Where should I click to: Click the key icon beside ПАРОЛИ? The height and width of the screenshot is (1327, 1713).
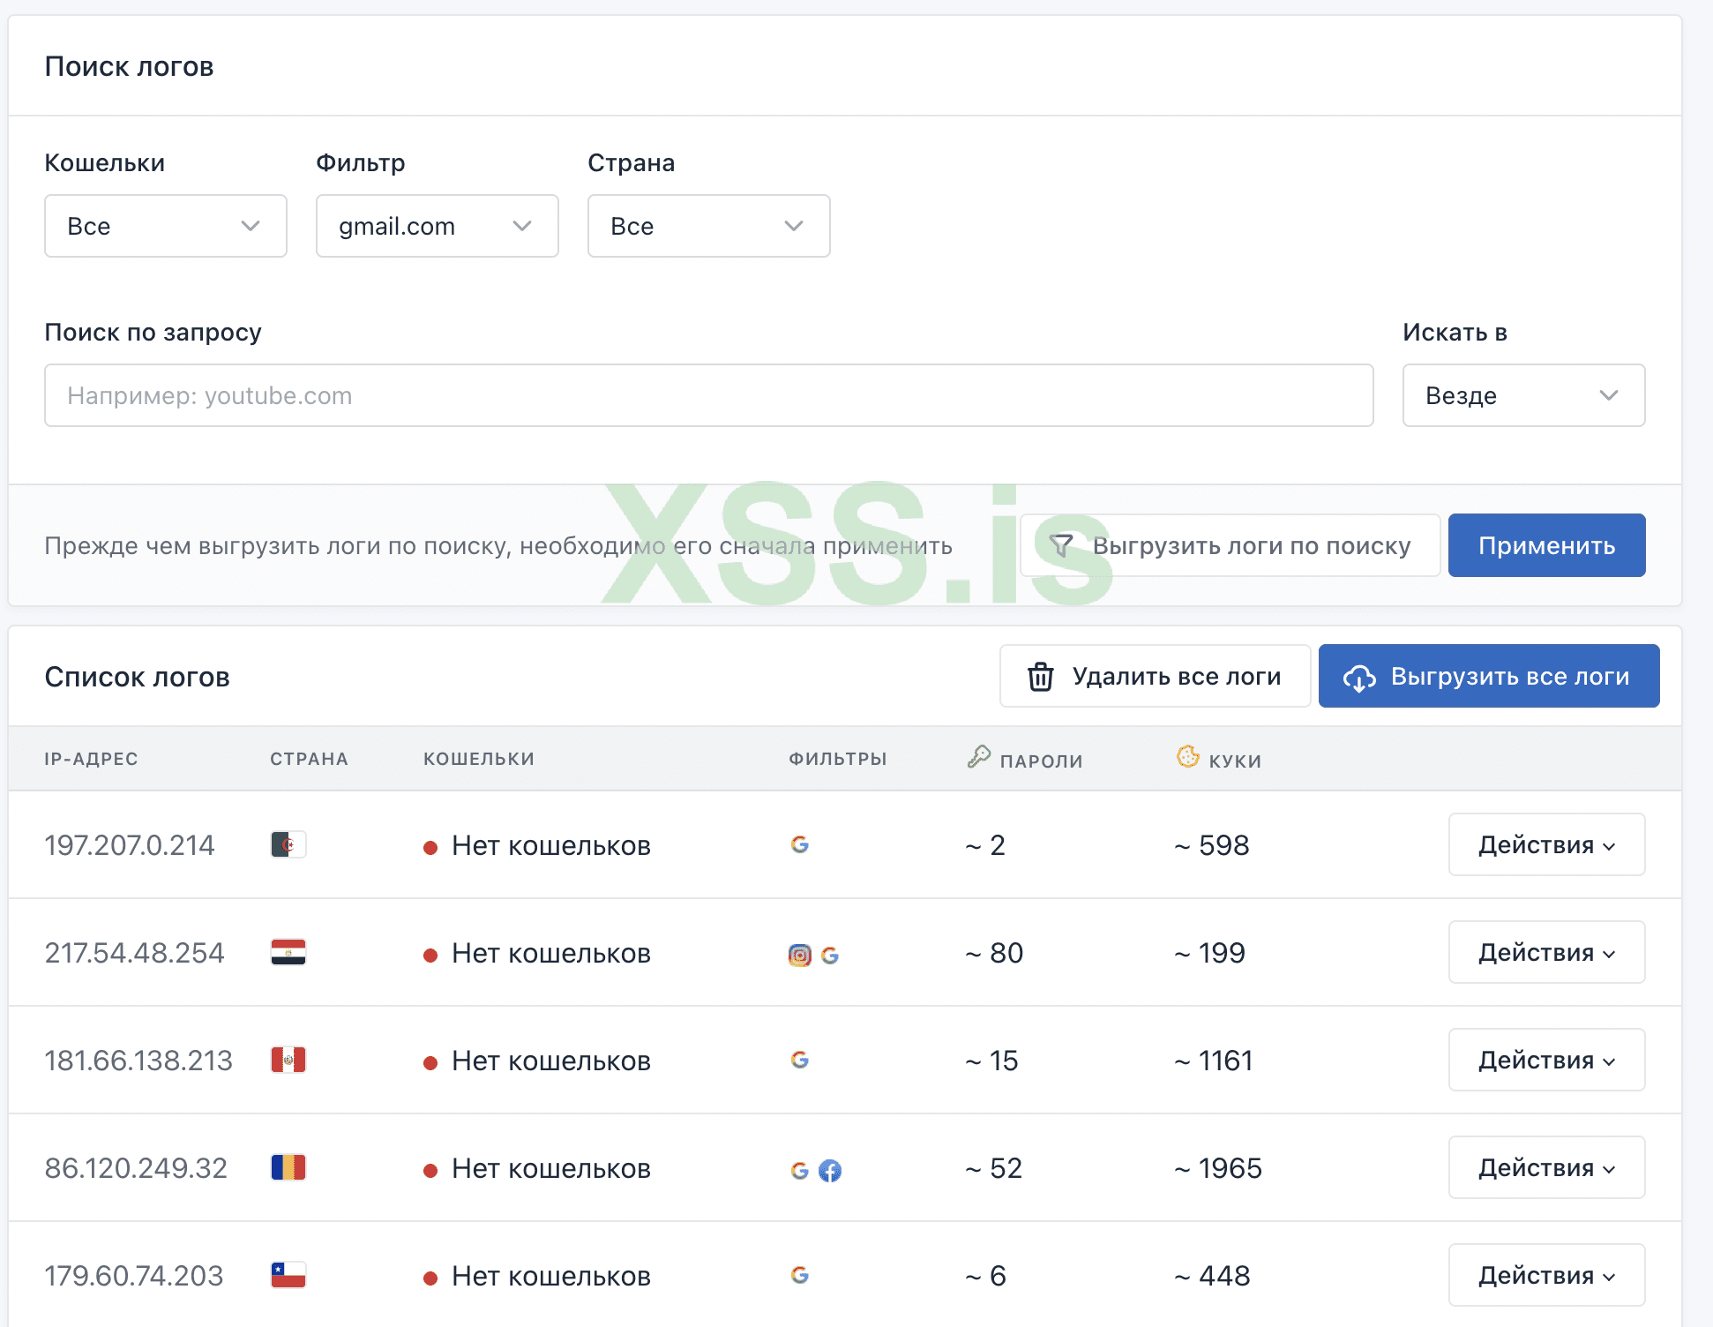[x=978, y=757]
